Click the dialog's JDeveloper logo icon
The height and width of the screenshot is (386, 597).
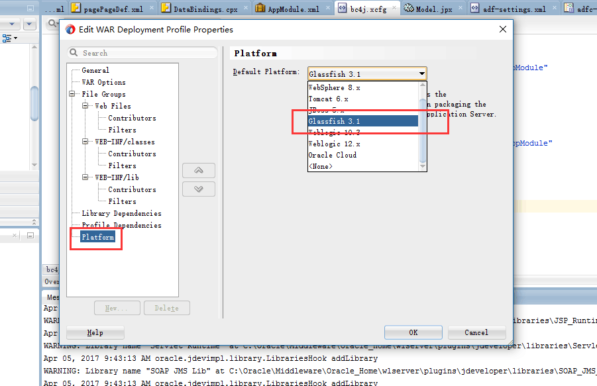click(70, 29)
